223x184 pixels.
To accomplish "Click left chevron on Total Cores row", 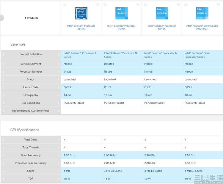I will click(3, 140).
